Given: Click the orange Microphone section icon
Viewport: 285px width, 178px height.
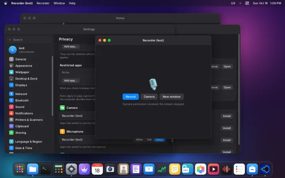Looking at the screenshot, I should pos(62,131).
